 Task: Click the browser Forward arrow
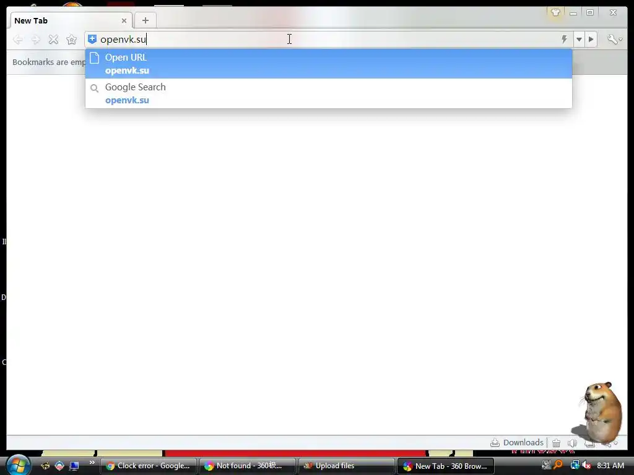point(35,39)
